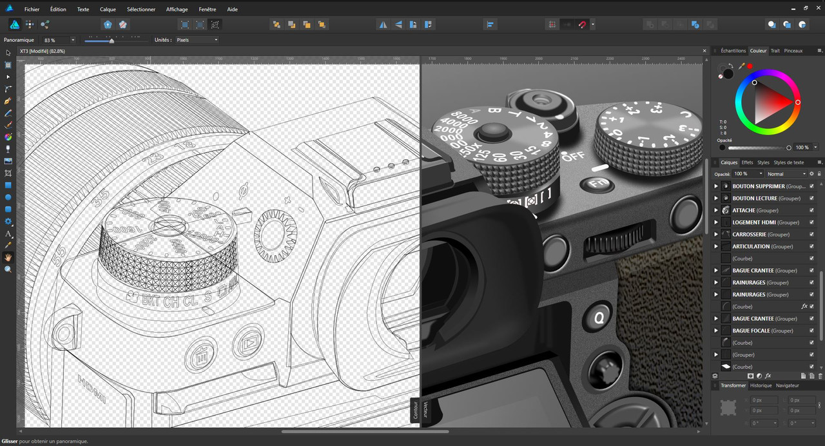The height and width of the screenshot is (446, 825).
Task: Toggle BAGUE FOCALE layer visibility
Action: (x=811, y=331)
